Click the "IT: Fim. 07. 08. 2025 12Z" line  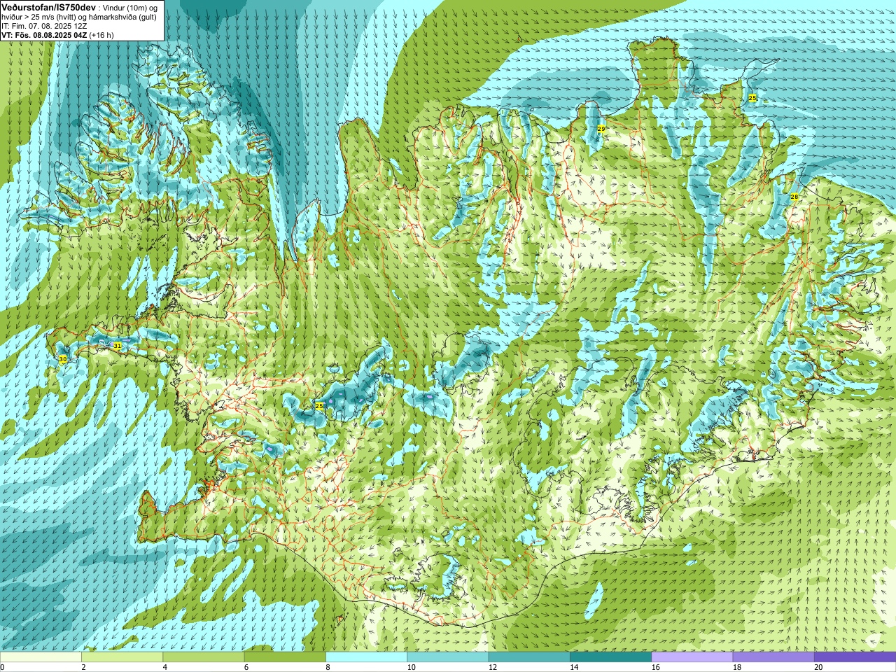43,25
